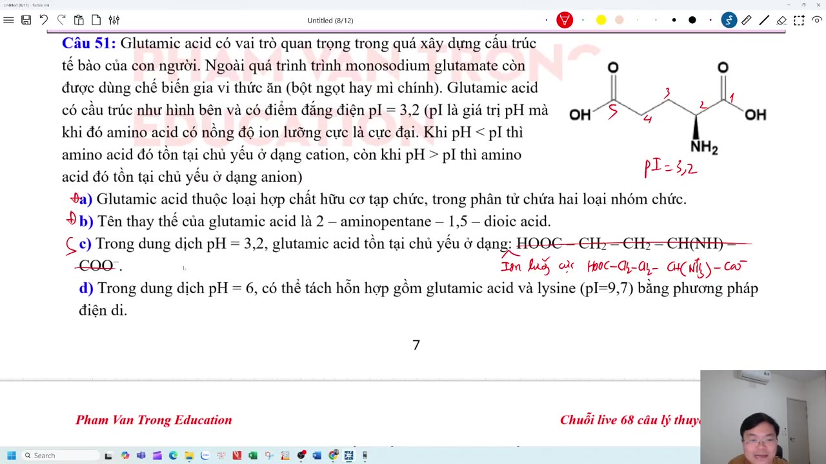
Task: Click the phrase "2 – aminopentane – 1,5 – dioic acid"
Action: tap(433, 222)
